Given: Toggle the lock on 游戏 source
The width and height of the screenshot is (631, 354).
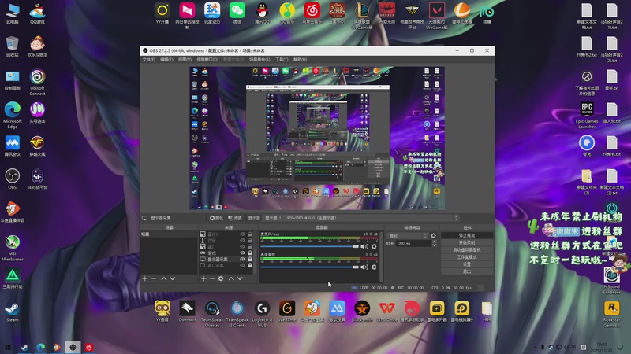Looking at the screenshot, I should click(250, 253).
